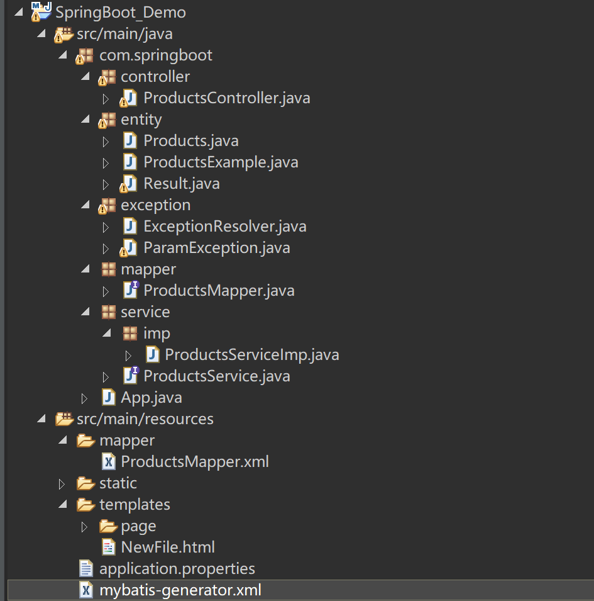Click the ProductsController.java file icon
Image resolution: width=594 pixels, height=601 pixels.
[129, 99]
